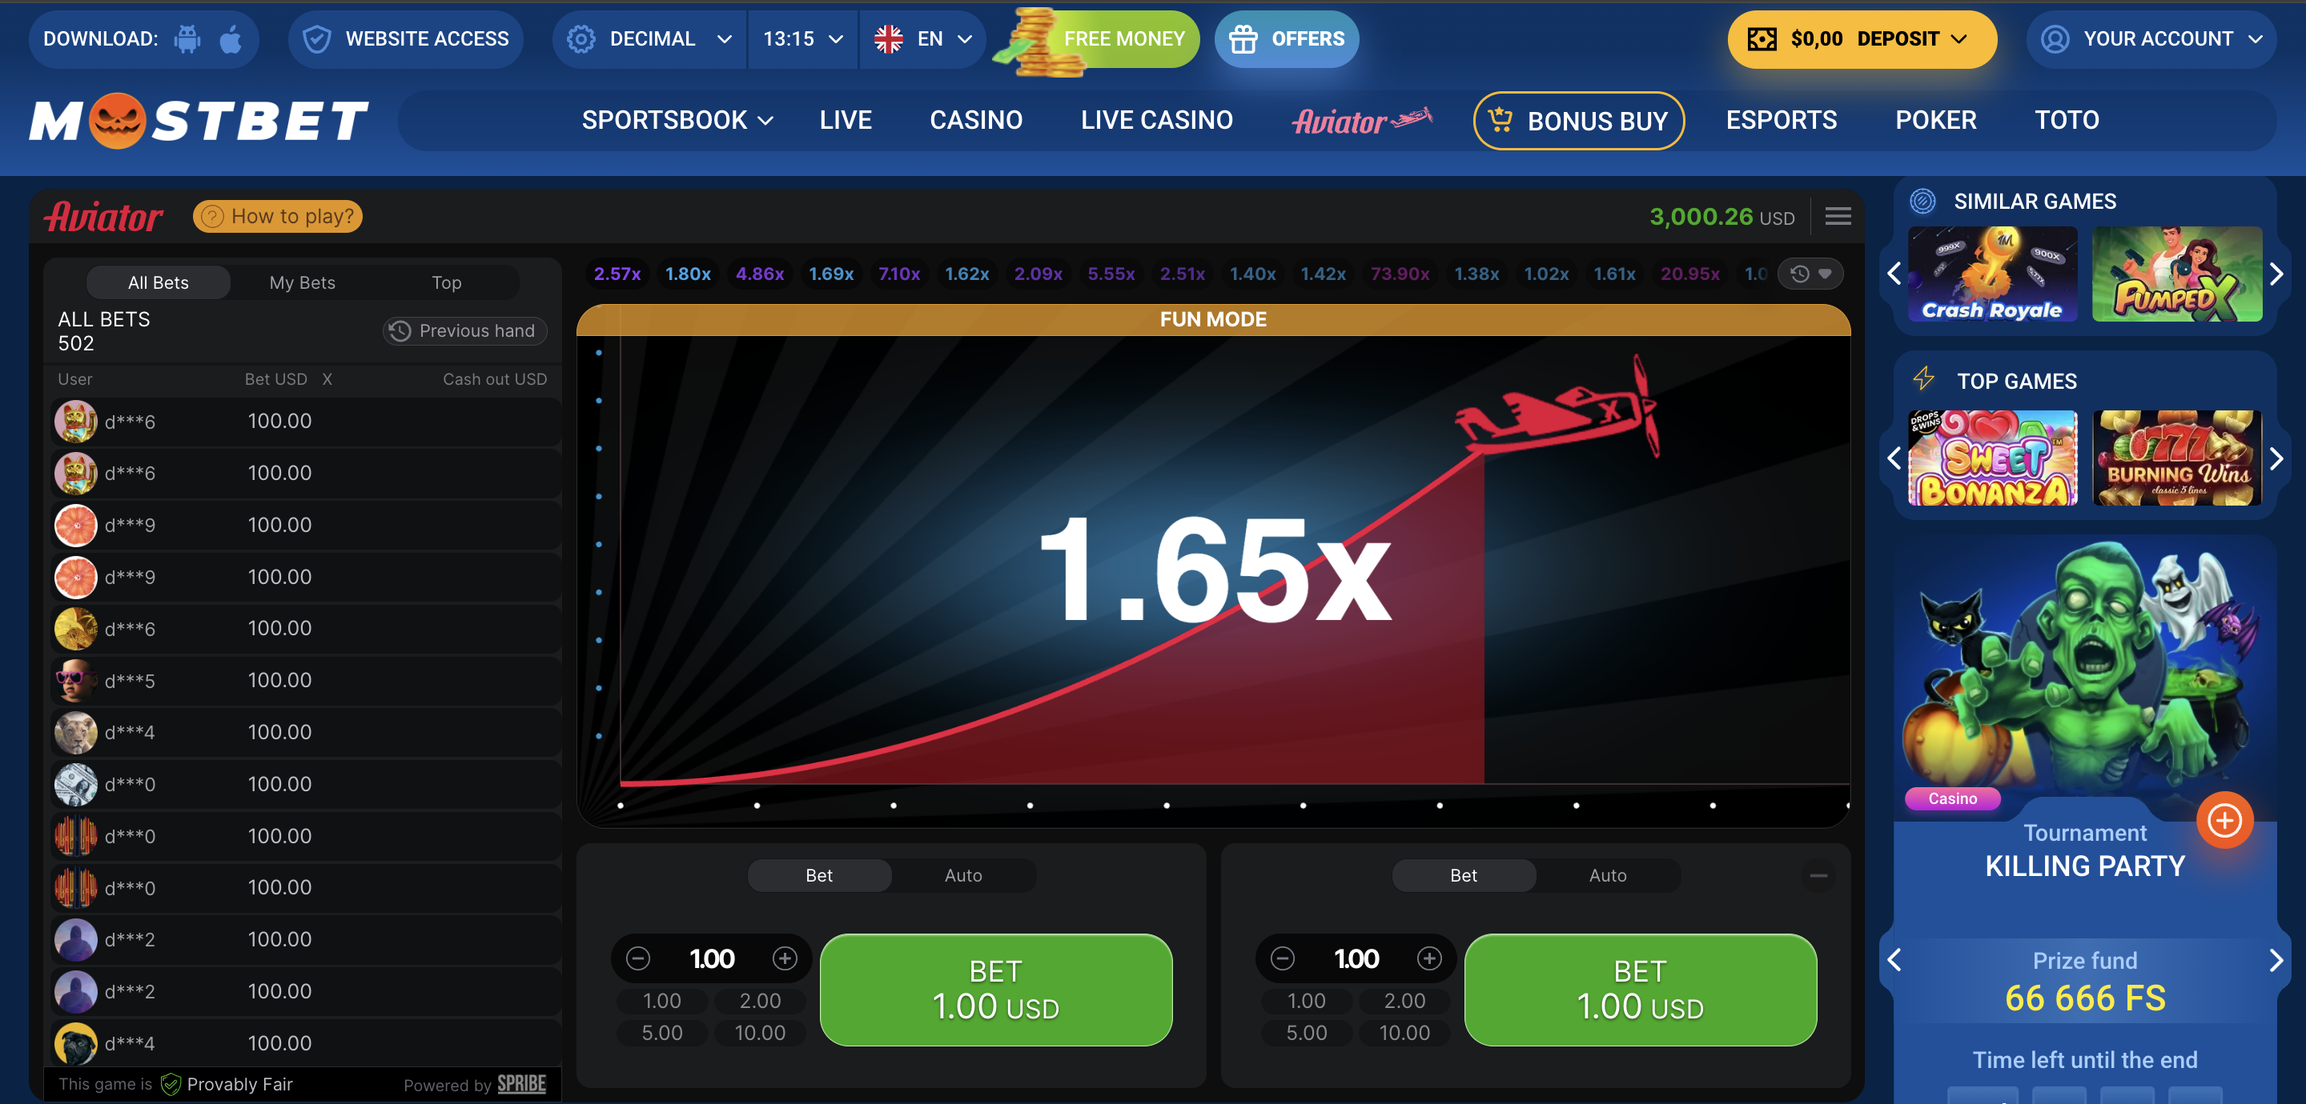Click the Bonus Buy cart icon

click(x=1501, y=120)
